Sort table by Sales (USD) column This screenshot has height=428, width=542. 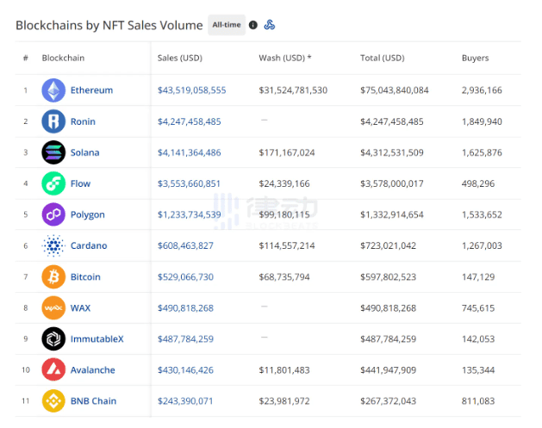point(180,58)
